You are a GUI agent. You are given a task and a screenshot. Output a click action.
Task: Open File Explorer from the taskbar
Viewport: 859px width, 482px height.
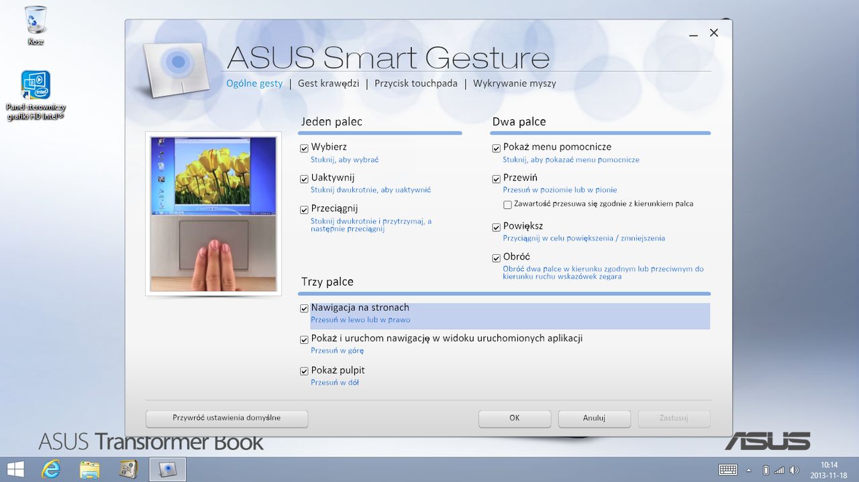point(89,469)
